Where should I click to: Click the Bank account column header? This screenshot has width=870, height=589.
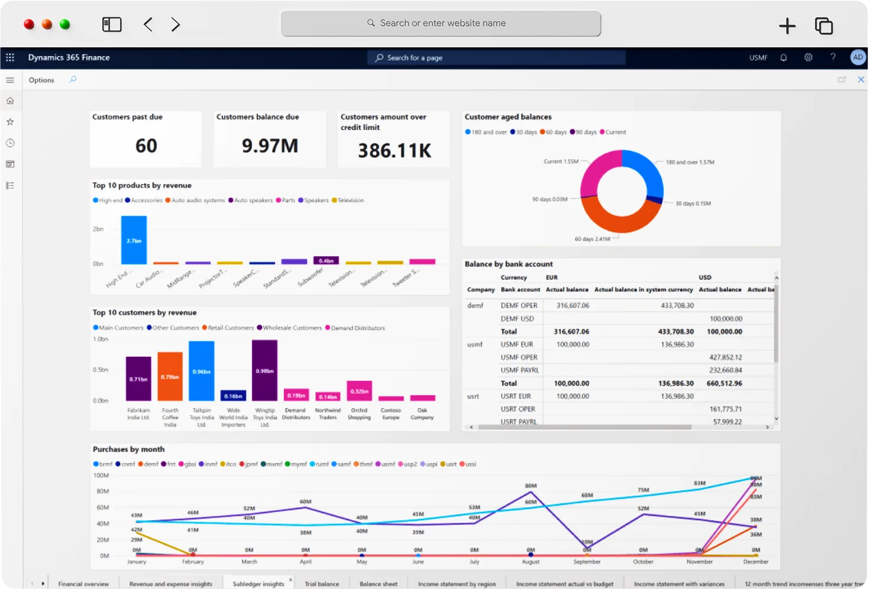coord(520,290)
